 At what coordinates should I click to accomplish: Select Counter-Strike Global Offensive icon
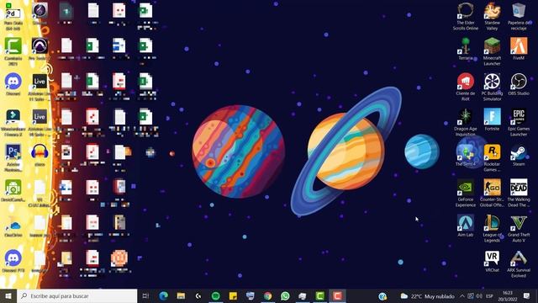[492, 193]
